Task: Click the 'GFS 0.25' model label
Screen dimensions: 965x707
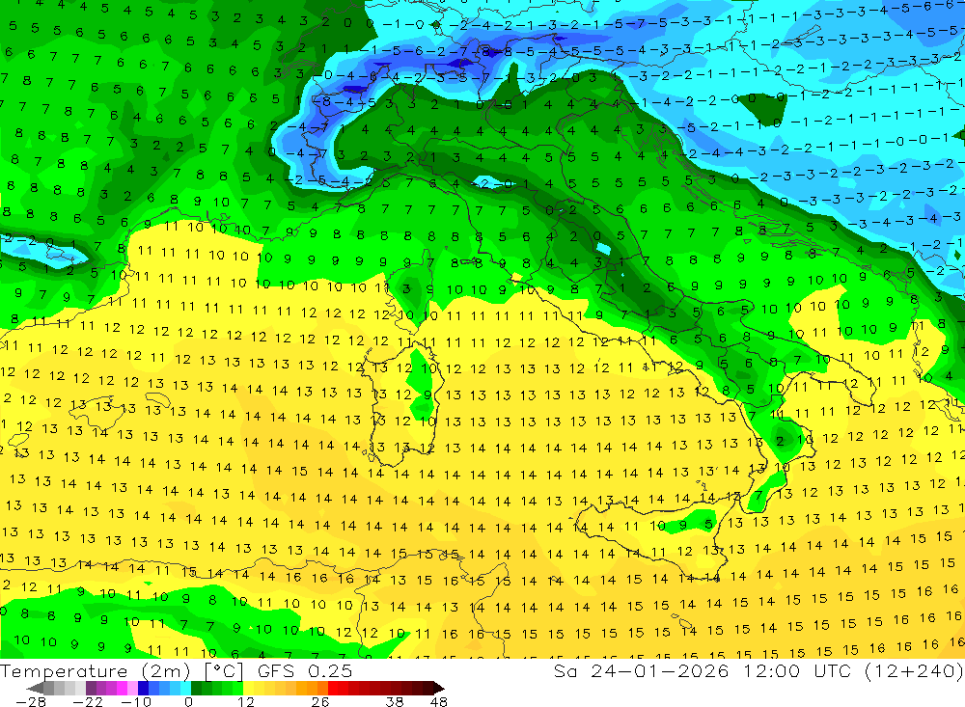Action: (x=305, y=670)
